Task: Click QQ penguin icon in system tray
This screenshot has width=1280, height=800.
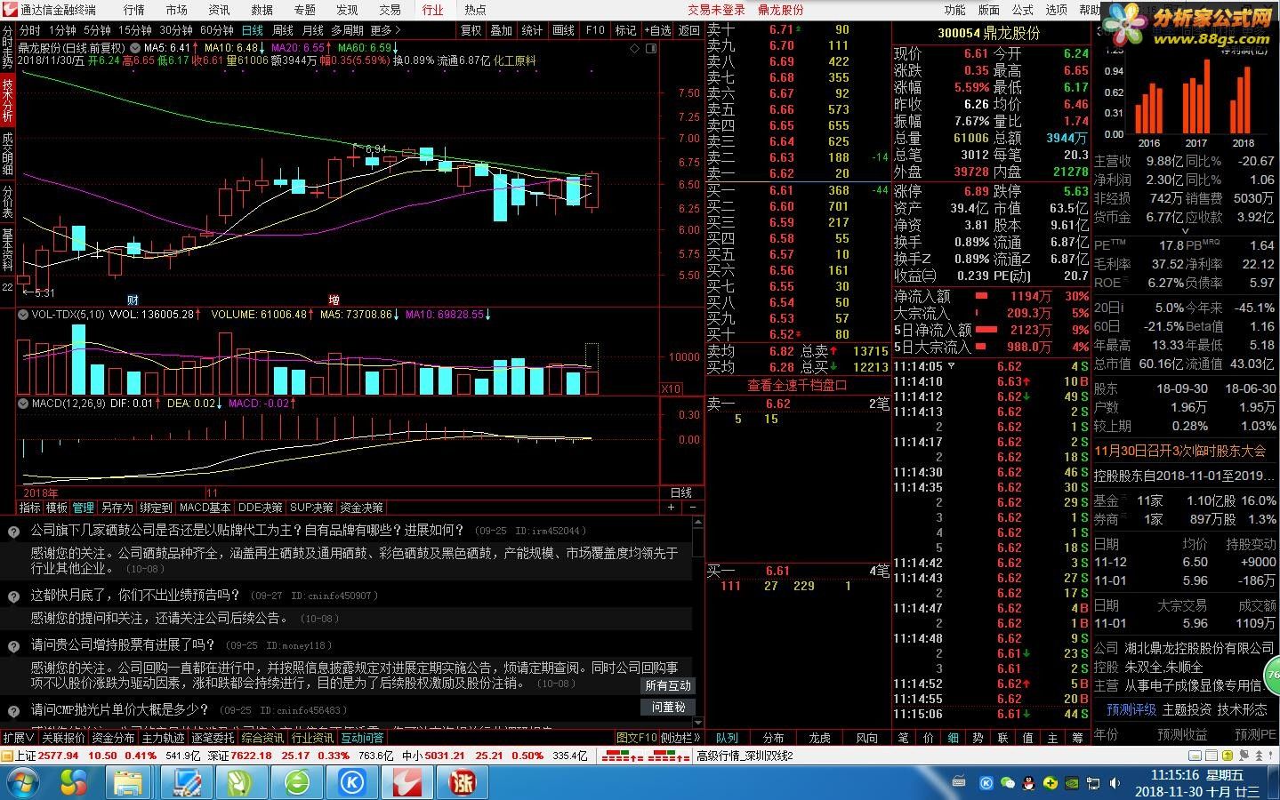Action: [x=1028, y=783]
